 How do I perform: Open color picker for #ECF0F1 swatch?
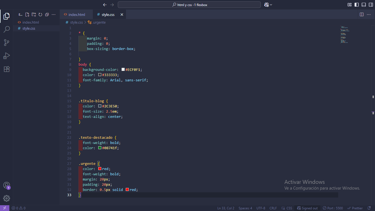coord(123,70)
